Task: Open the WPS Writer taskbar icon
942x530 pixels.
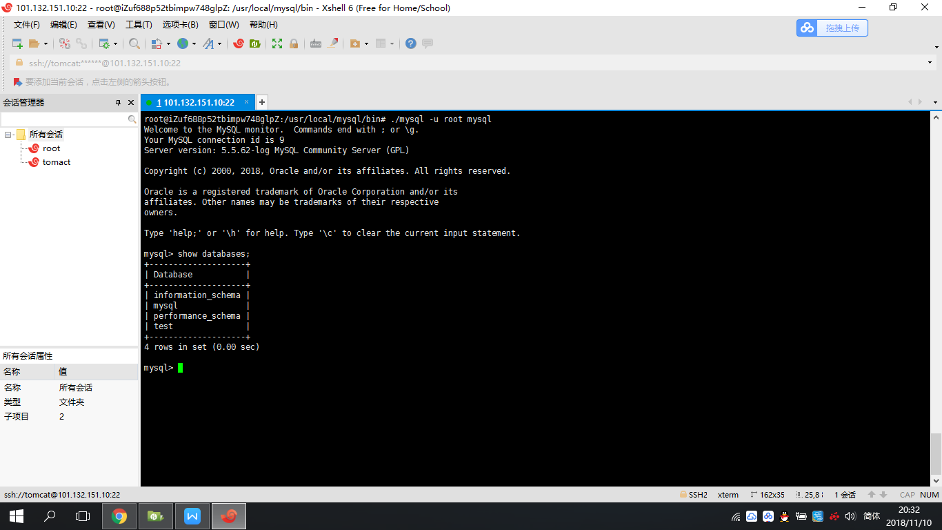Action: tap(192, 516)
